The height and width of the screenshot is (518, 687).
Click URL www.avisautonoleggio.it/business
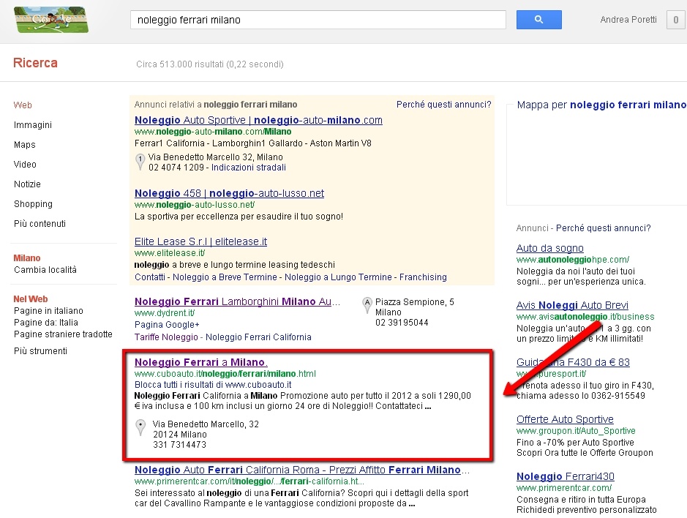pos(585,316)
